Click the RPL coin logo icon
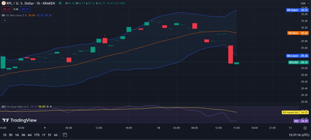 pyautogui.click(x=3, y=3)
